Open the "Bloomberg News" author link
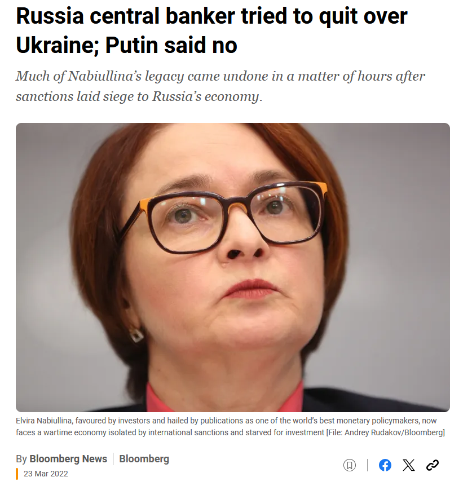This screenshot has width=472, height=486. pos(68,459)
